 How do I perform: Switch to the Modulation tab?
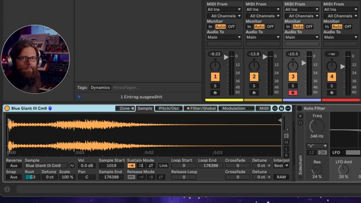pos(236,108)
